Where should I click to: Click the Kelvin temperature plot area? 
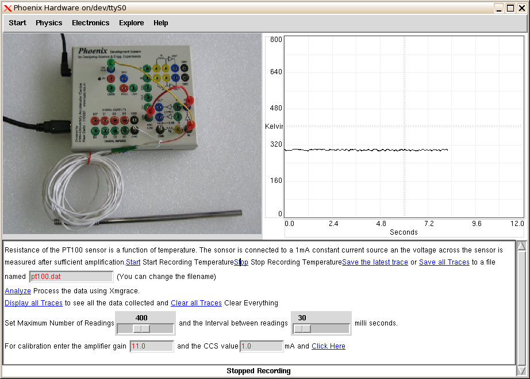tap(404, 127)
